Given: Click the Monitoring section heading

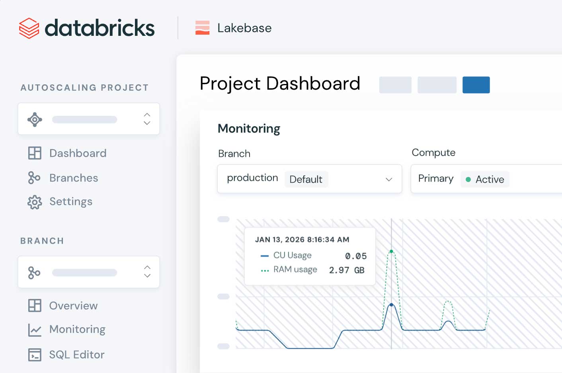Looking at the screenshot, I should (249, 129).
